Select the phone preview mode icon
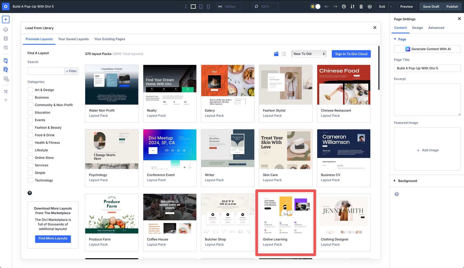The width and height of the screenshot is (464, 268). 208,6
